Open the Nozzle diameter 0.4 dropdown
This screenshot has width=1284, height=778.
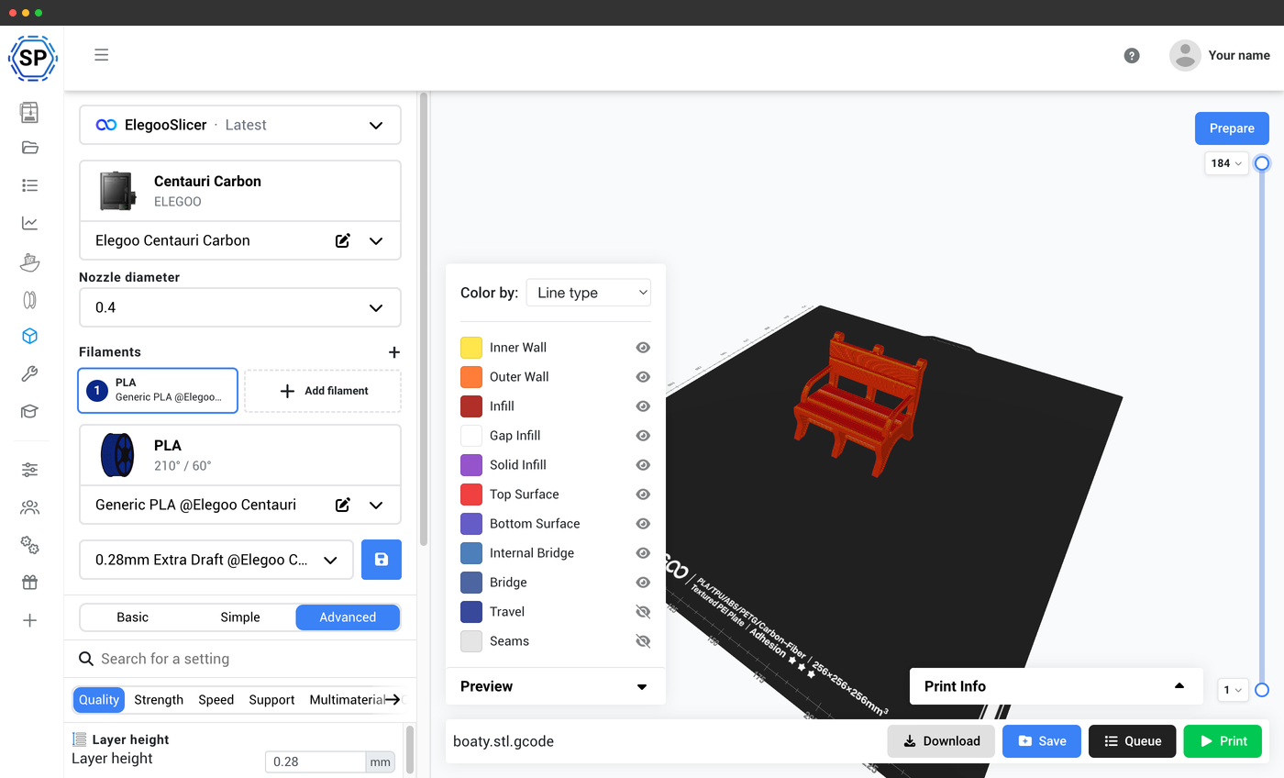pyautogui.click(x=240, y=307)
